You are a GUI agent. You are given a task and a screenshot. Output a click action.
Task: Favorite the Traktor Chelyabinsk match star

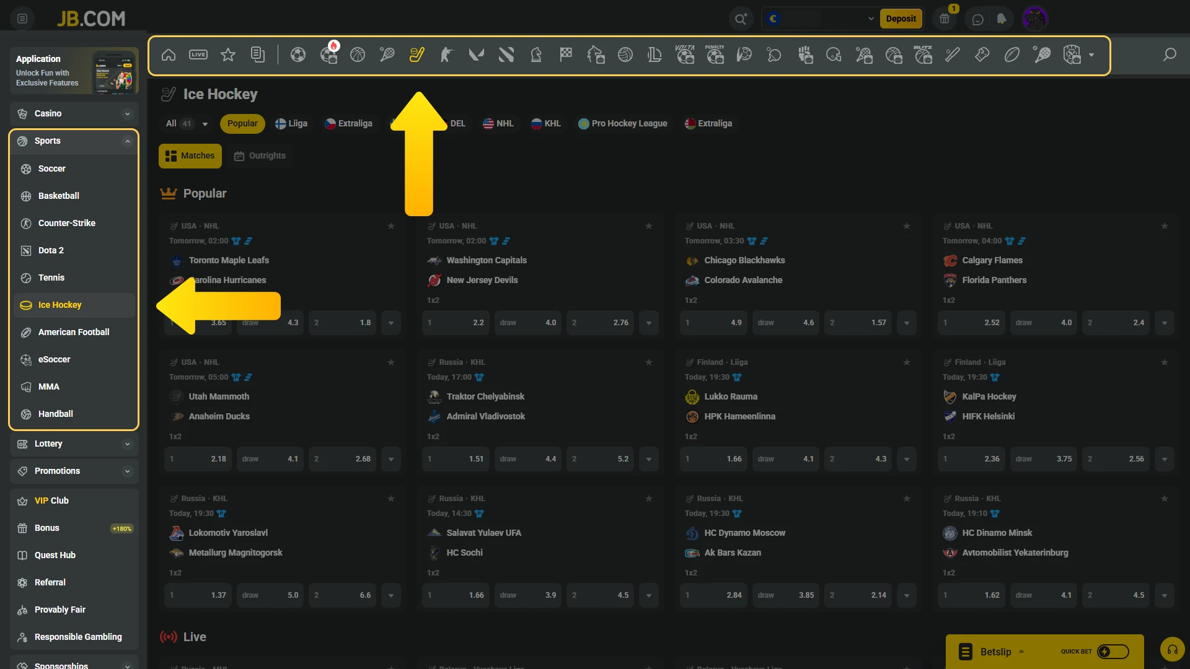click(649, 362)
